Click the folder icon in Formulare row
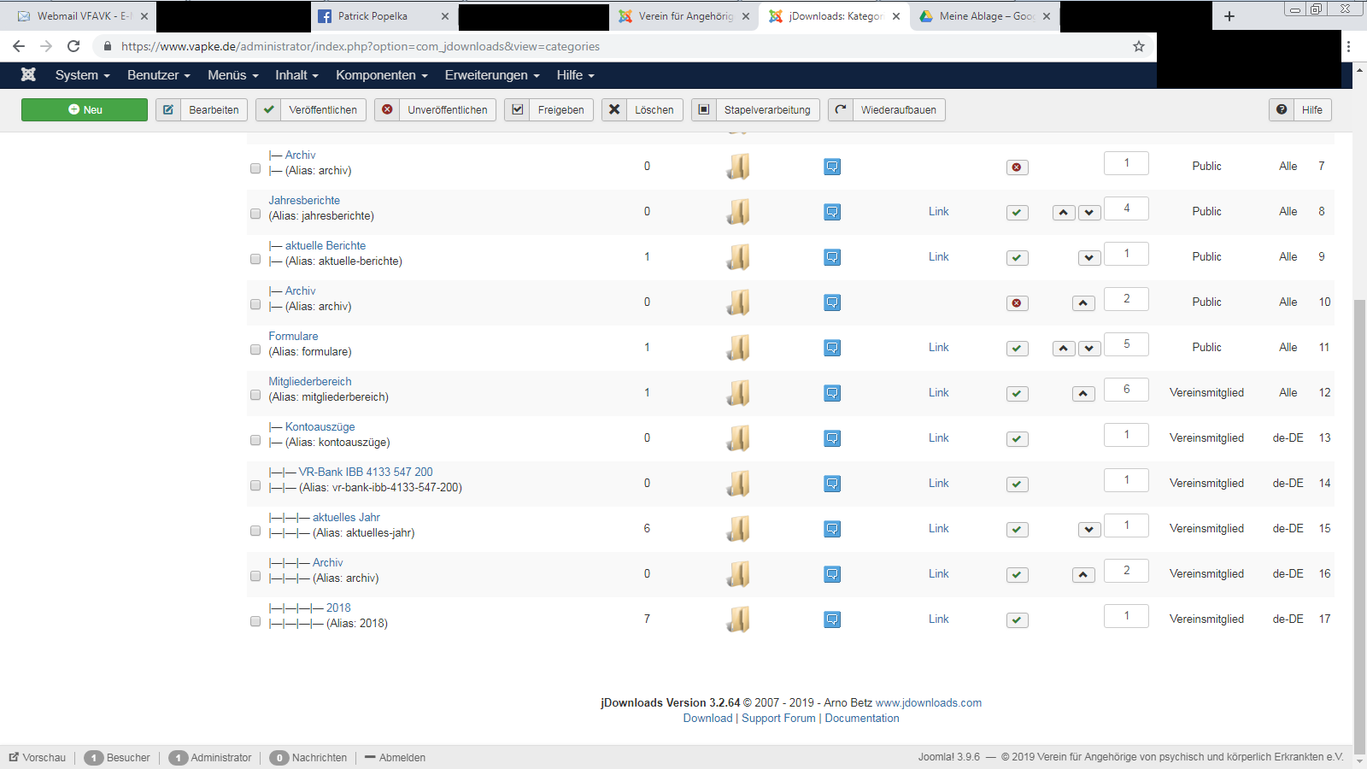 pos(739,348)
